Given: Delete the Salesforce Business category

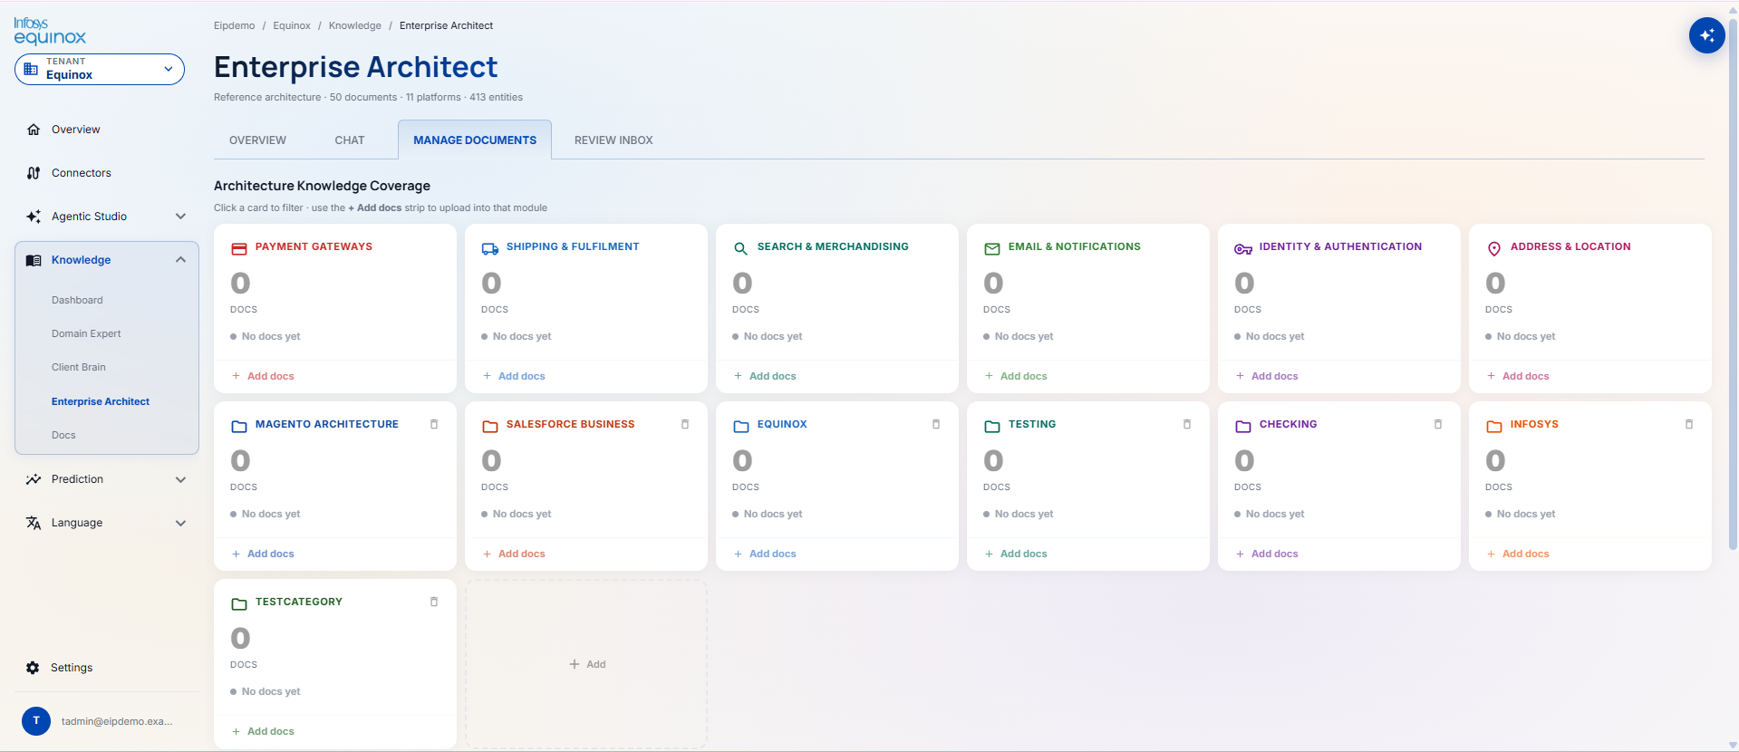Looking at the screenshot, I should pyautogui.click(x=685, y=424).
